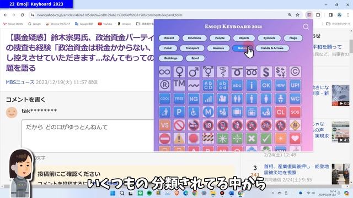Pick the red no entry emoji
353x198 pixels.
click(x=164, y=138)
